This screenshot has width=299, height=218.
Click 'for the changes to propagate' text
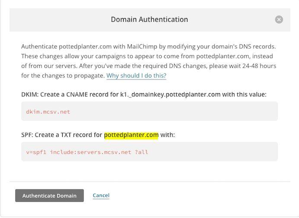63,76
